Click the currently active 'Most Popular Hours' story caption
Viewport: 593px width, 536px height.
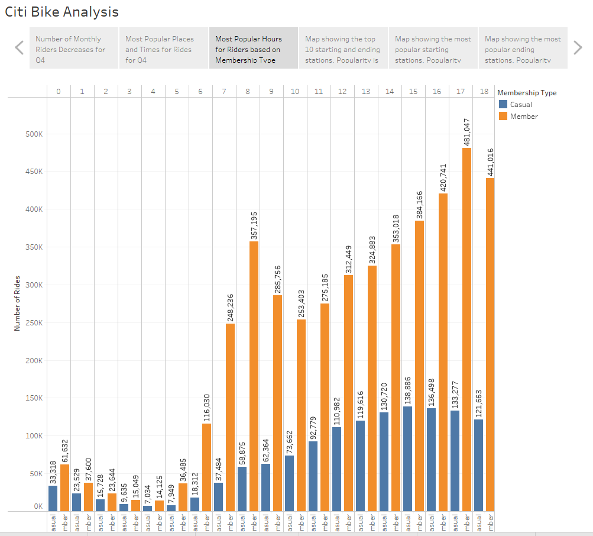[253, 47]
